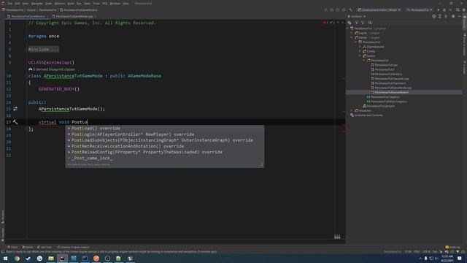Click the first filter icon in Solution toolbar

357,23
